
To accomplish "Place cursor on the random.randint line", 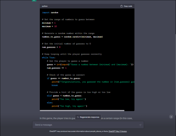I will (x=72, y=37).
